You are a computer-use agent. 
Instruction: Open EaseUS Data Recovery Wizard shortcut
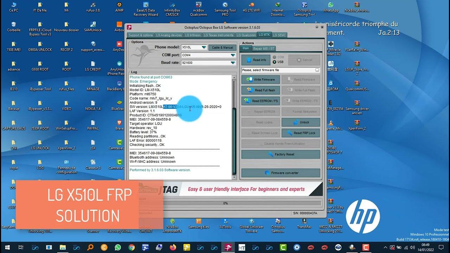pyautogui.click(x=146, y=9)
